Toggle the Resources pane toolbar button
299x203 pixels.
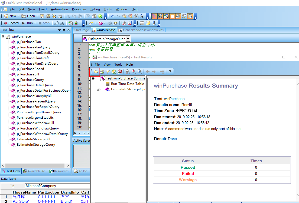(x=166, y=16)
